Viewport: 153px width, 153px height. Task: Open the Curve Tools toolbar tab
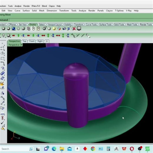tap(91, 24)
